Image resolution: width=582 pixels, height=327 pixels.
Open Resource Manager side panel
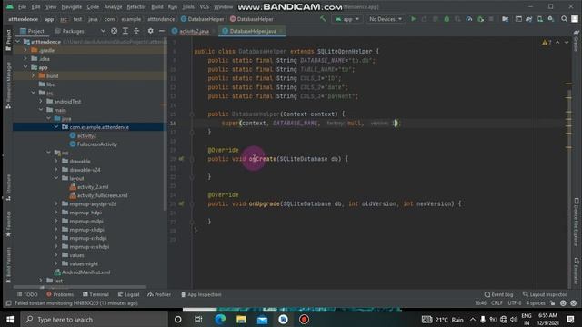pos(8,85)
